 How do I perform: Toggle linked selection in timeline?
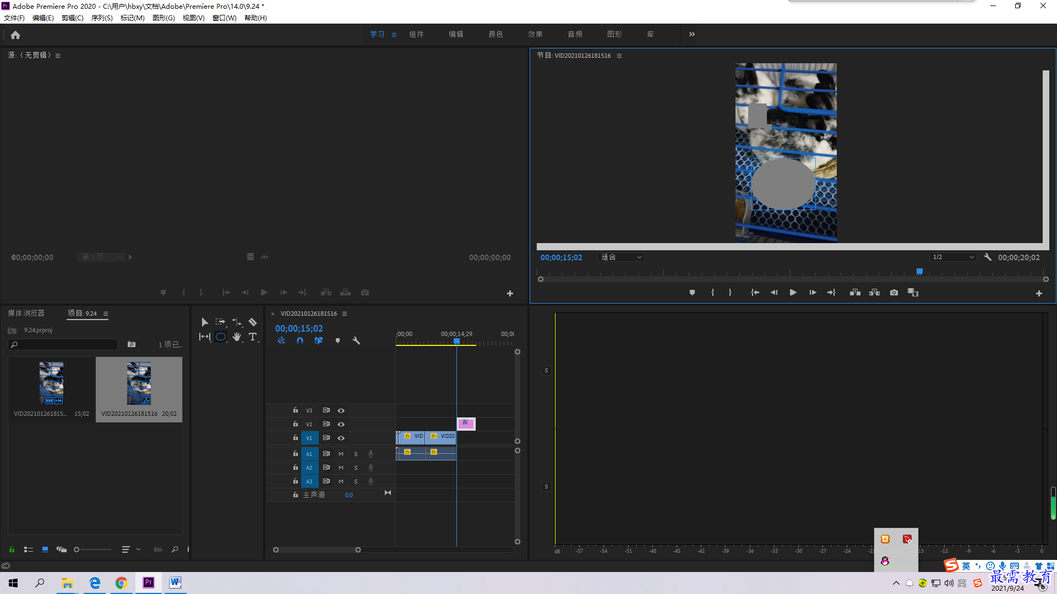click(x=319, y=340)
